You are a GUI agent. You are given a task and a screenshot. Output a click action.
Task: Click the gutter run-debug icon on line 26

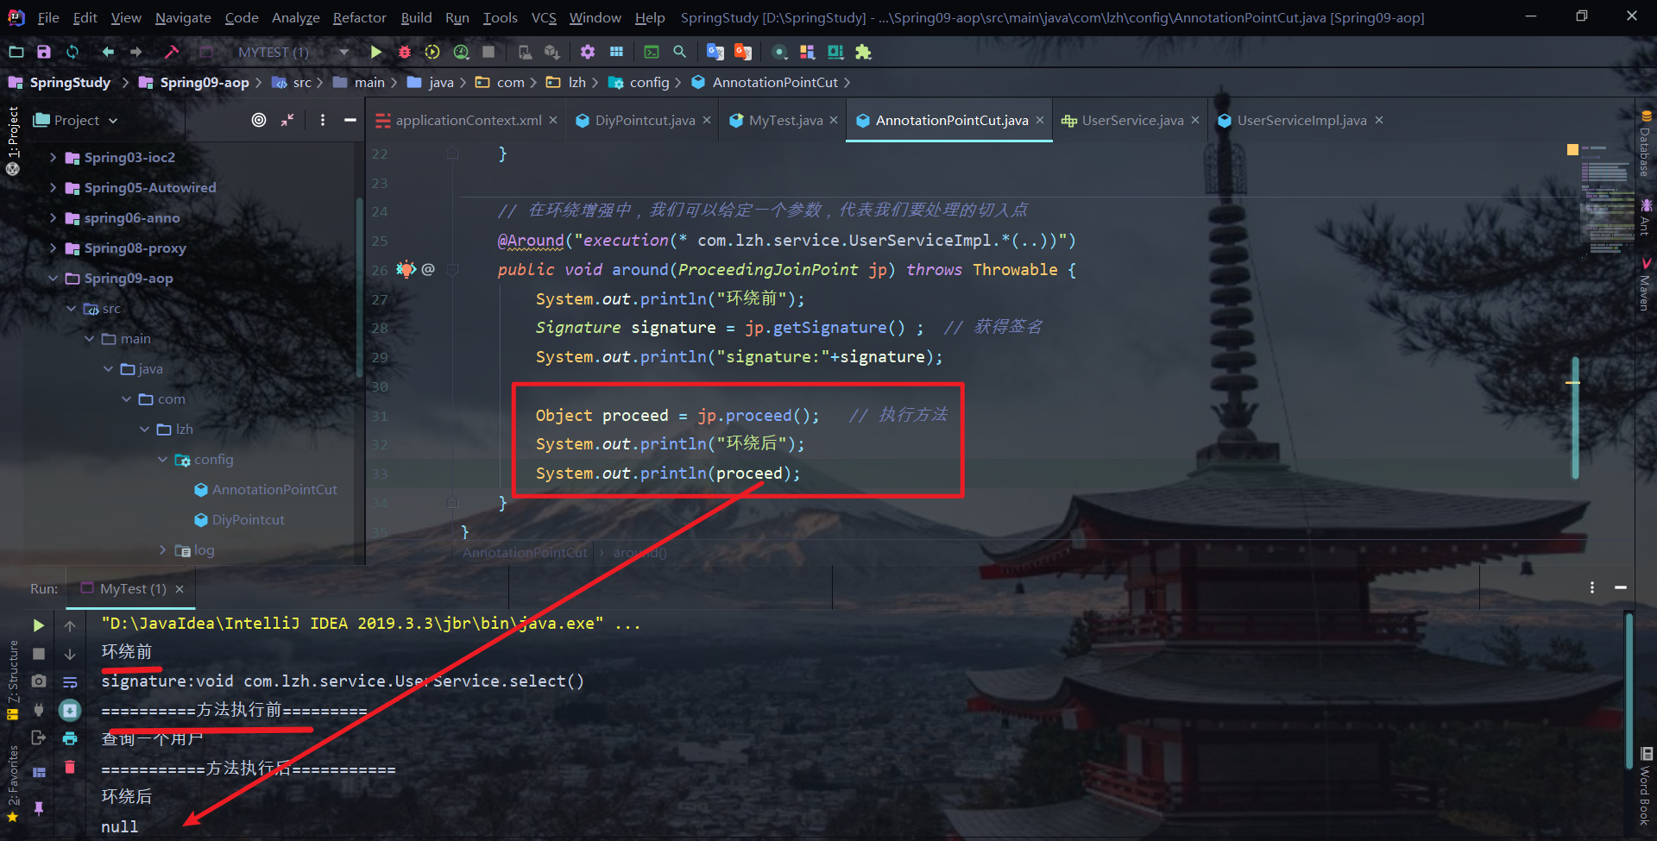406,269
